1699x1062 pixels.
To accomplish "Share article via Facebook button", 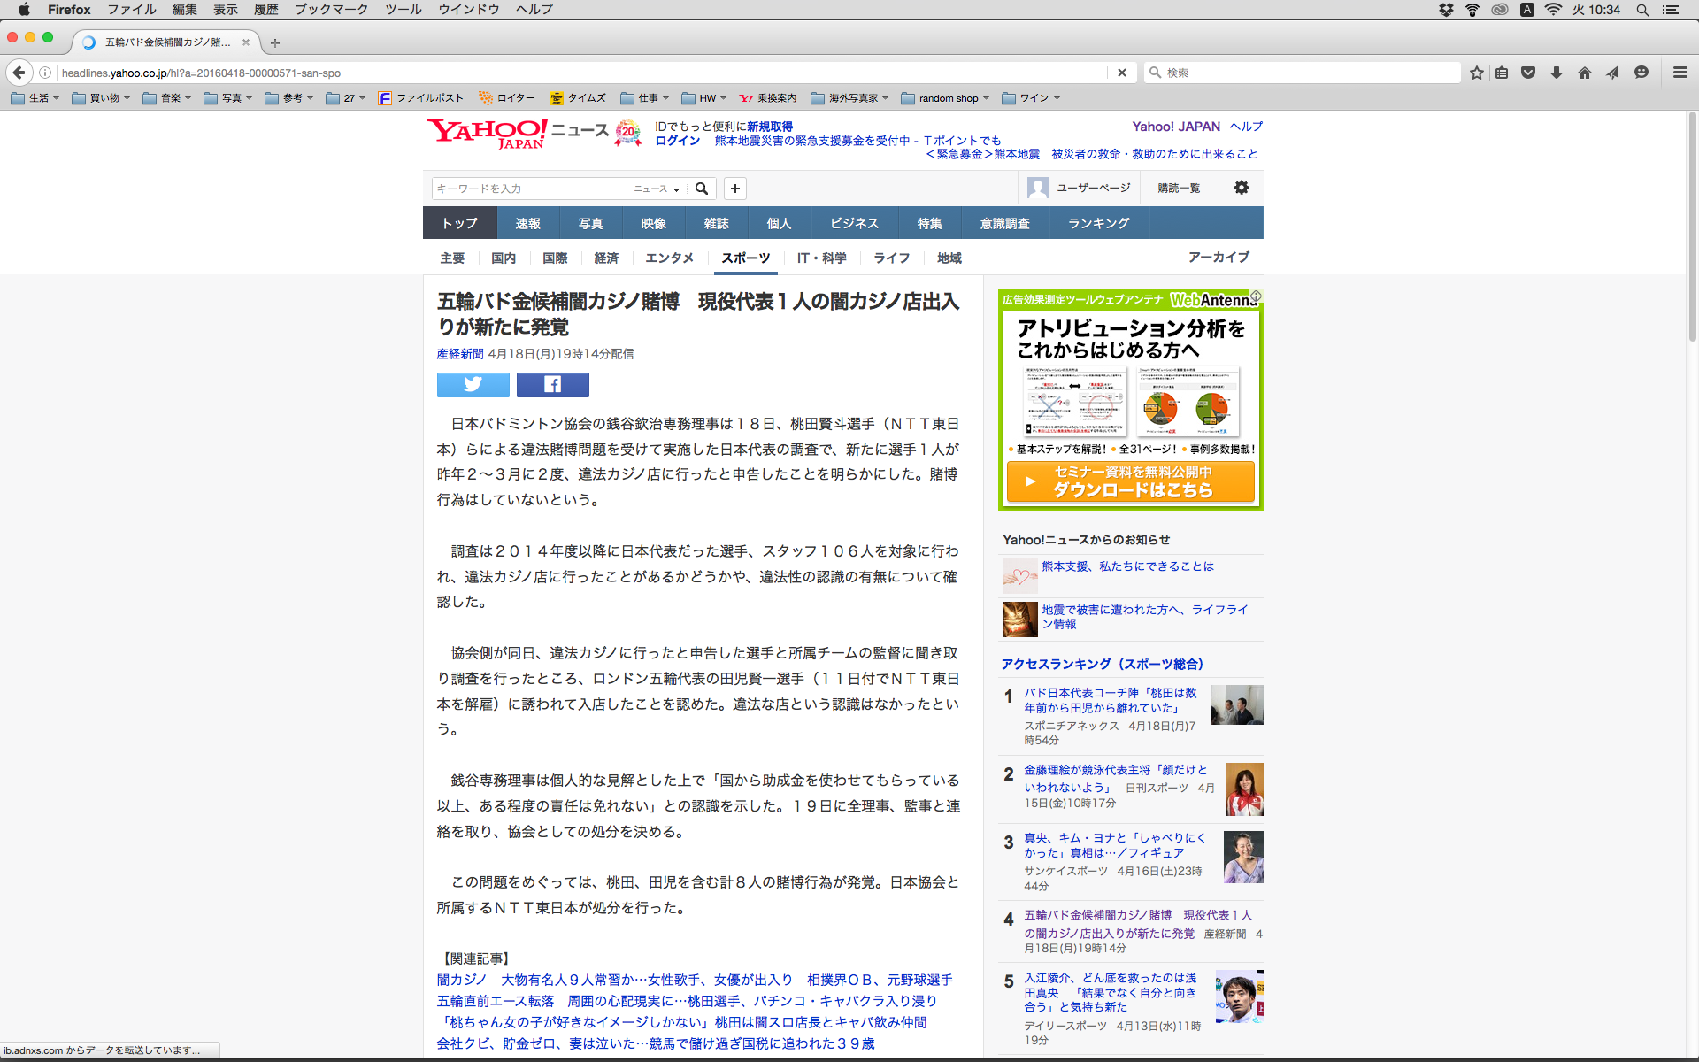I will coord(552,384).
